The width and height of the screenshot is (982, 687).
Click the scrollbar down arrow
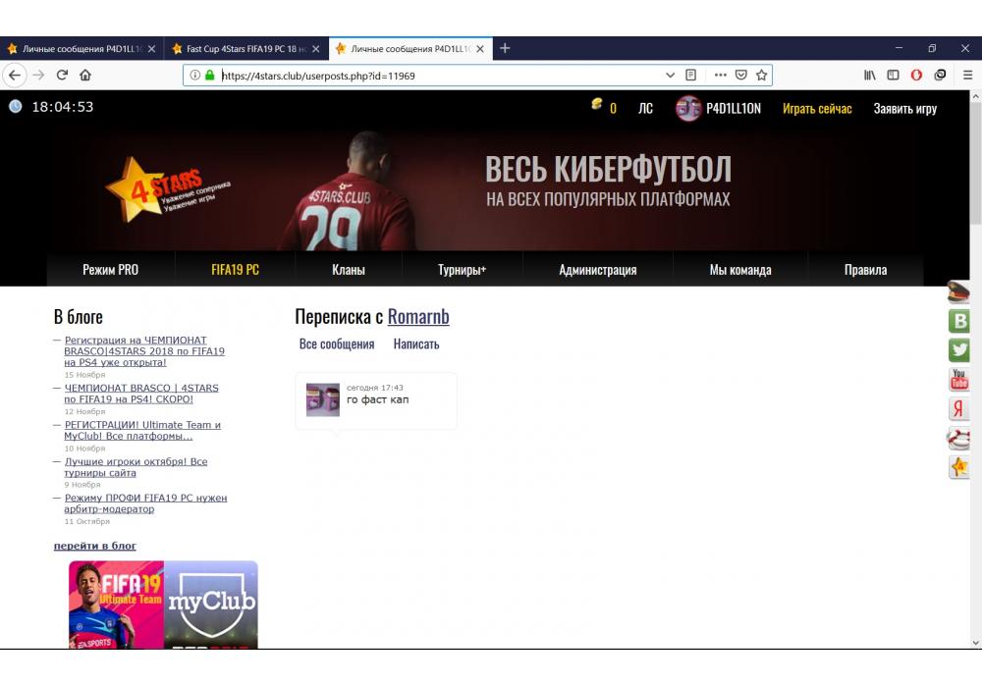coord(975,643)
